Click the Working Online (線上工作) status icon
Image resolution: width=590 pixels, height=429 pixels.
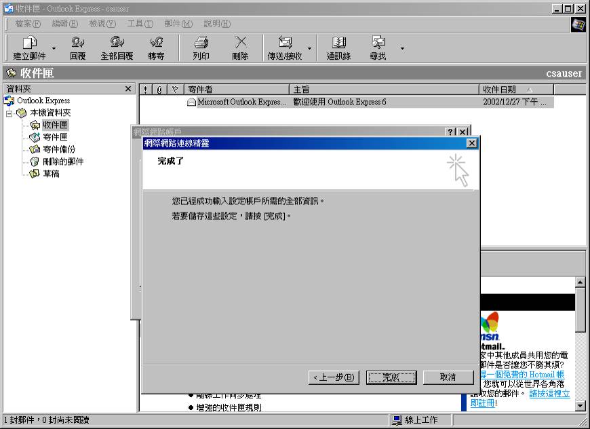click(397, 420)
